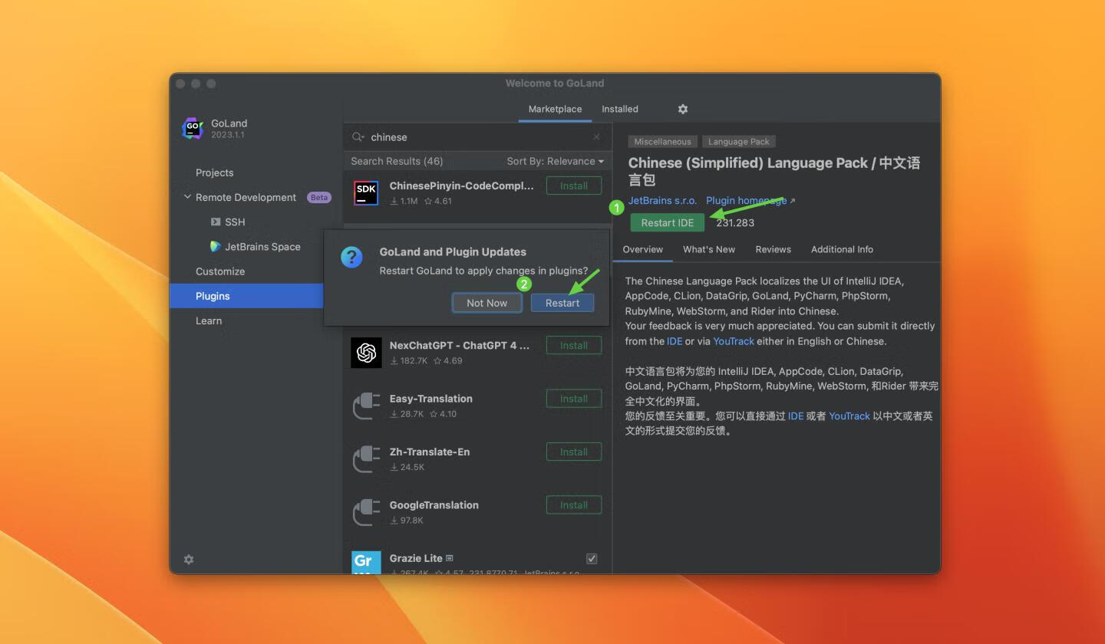Screen dimensions: 1105x644
Task: Click the version number 231.283
Action: pos(735,222)
